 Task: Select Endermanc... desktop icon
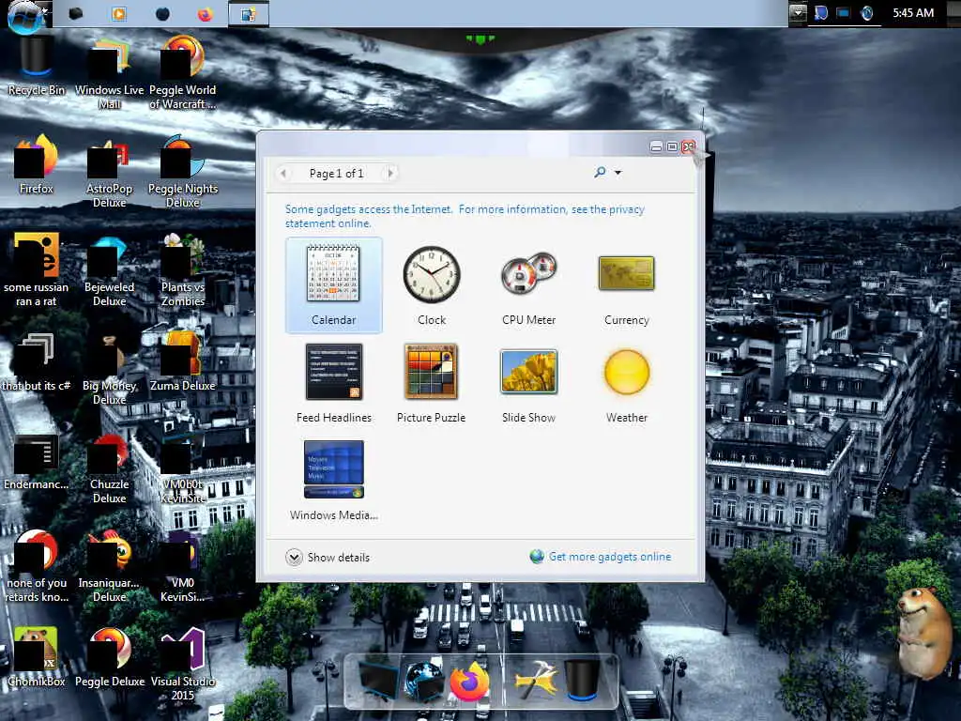pyautogui.click(x=37, y=461)
